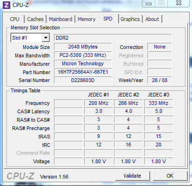
Task: Select the SPD tab
Action: (108, 19)
